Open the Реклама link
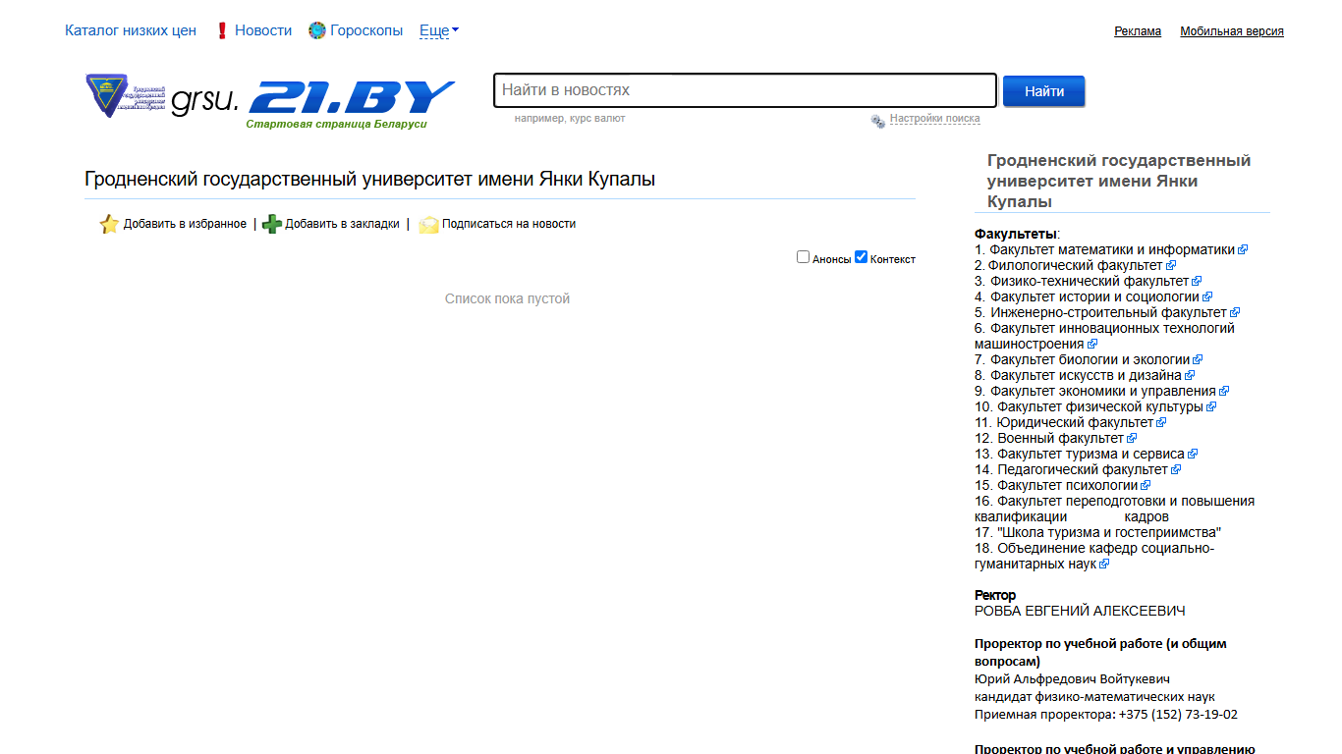1342x754 pixels. click(1138, 31)
